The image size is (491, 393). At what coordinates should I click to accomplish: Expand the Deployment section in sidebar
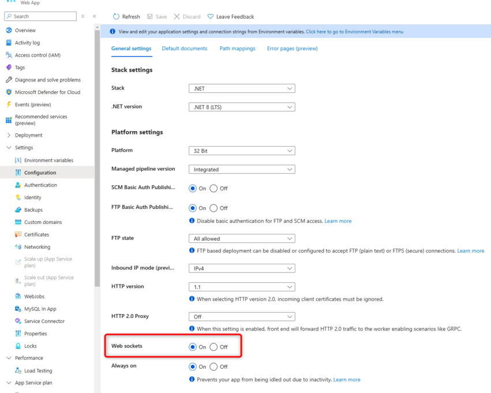9,136
